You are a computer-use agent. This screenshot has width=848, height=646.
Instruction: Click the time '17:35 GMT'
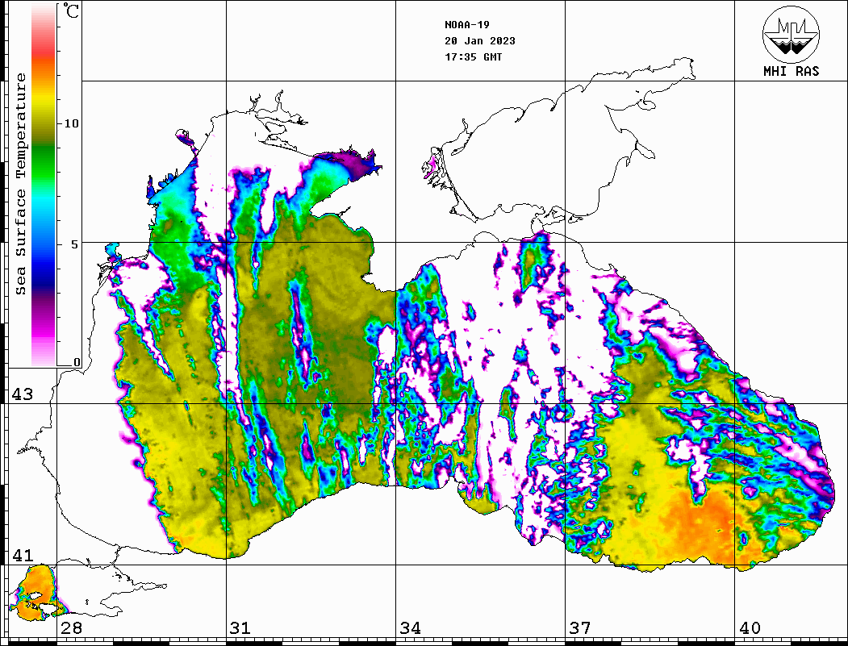click(473, 57)
